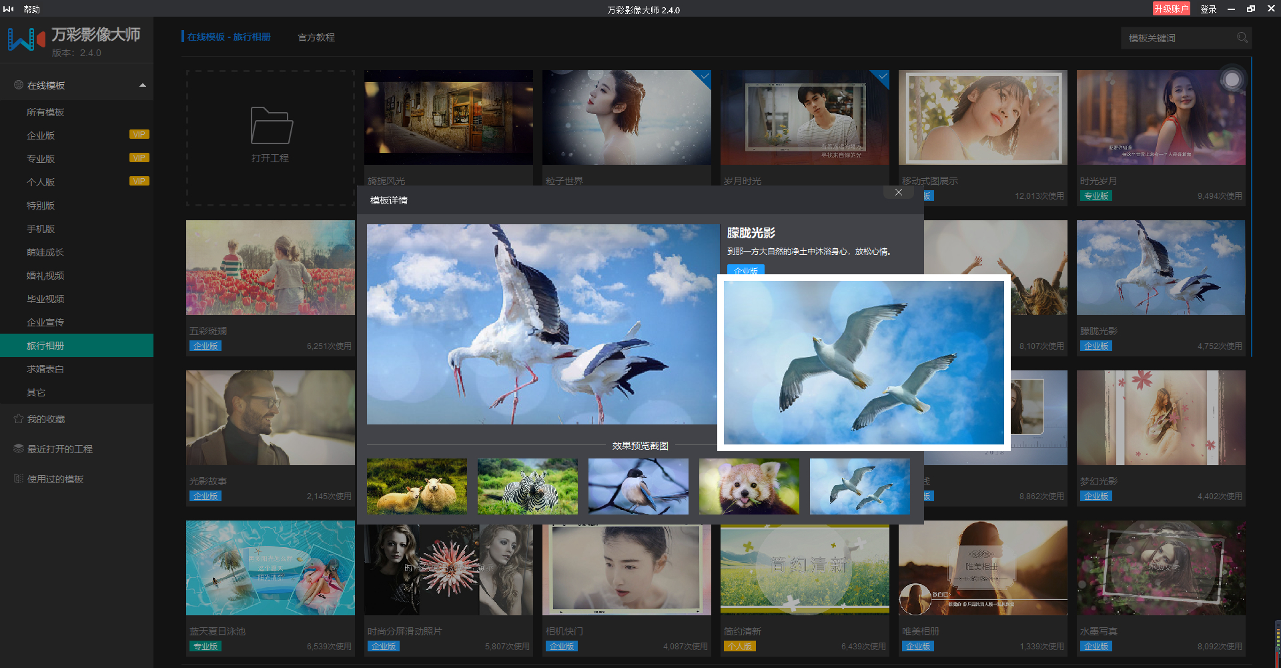The image size is (1281, 668).
Task: Minimize the 万彩影像大师 window
Action: [x=1231, y=9]
